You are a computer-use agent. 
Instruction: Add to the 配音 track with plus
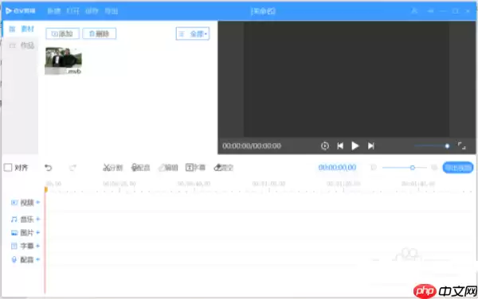pyautogui.click(x=37, y=259)
